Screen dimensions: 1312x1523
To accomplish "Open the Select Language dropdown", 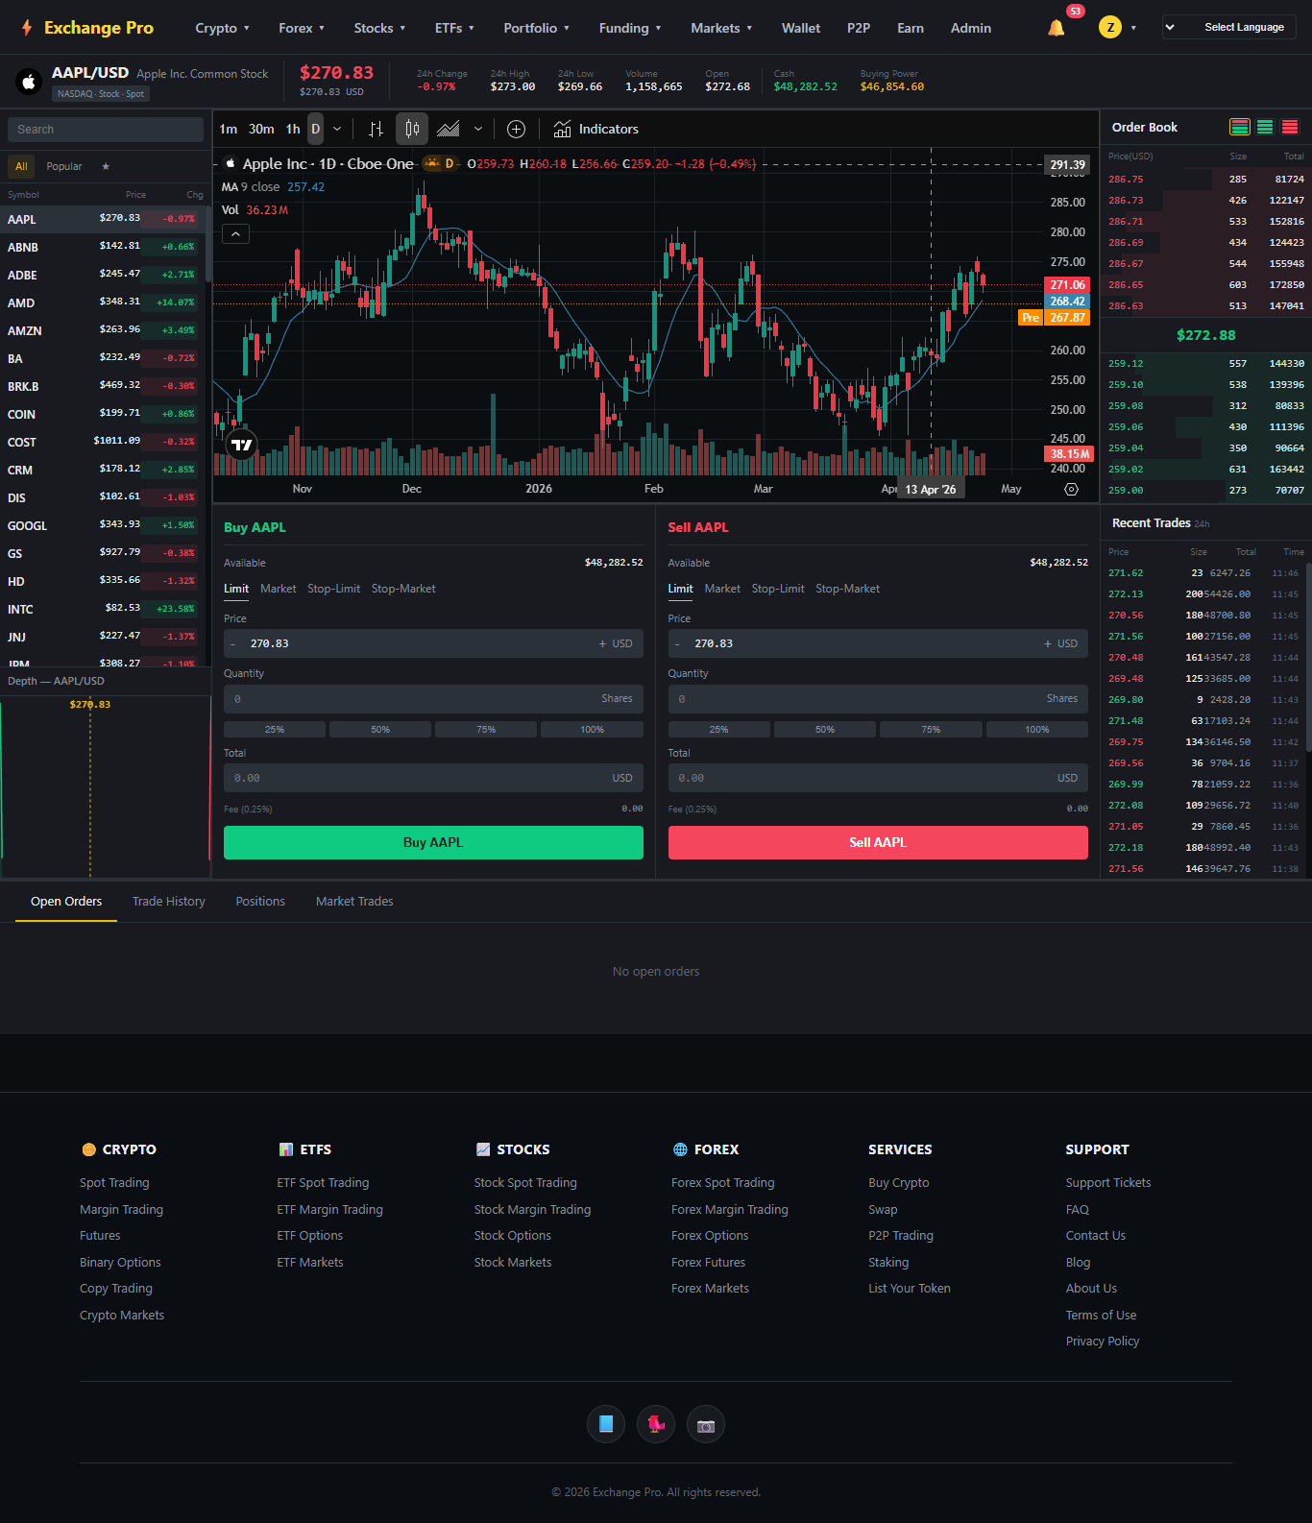I will pos(1229,27).
